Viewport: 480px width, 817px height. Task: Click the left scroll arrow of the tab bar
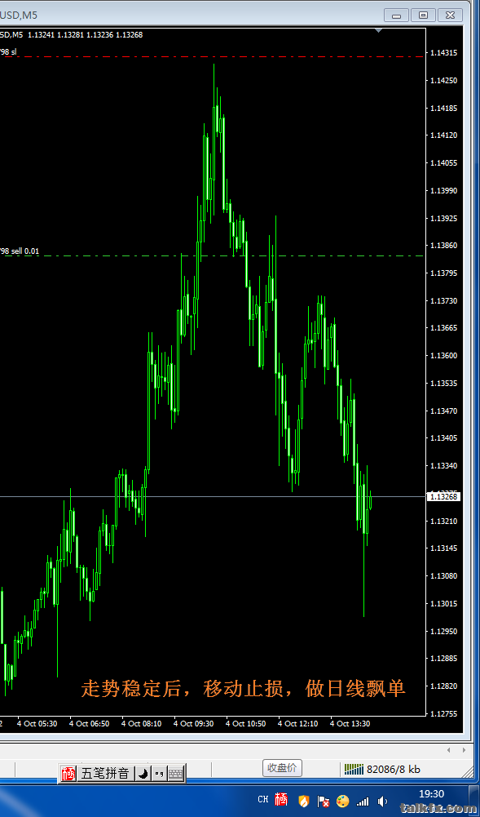450,750
